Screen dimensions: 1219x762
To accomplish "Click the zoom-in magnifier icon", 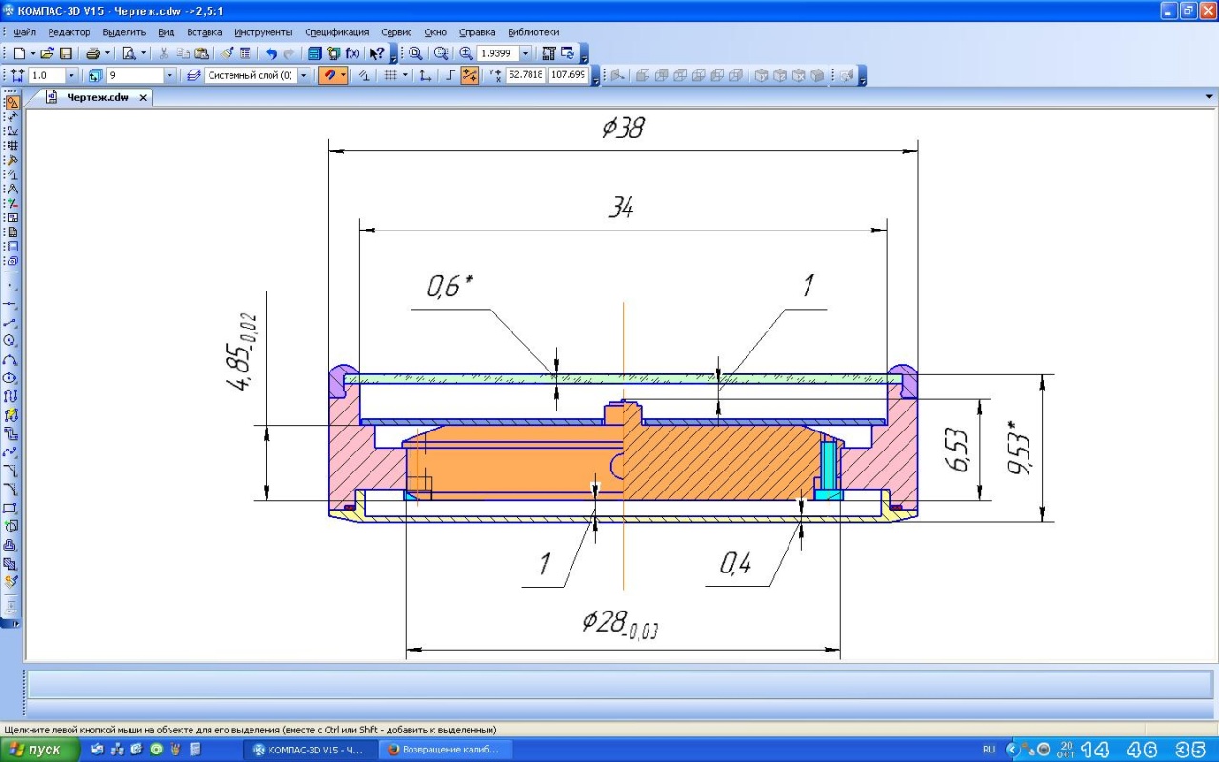I will tap(466, 53).
